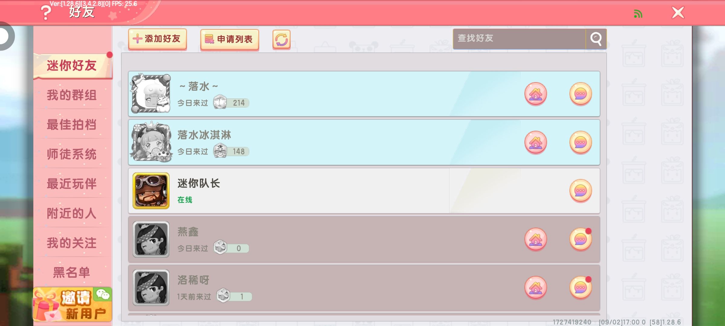Visit 洛稀呀's home icon
725x326 pixels.
point(536,288)
